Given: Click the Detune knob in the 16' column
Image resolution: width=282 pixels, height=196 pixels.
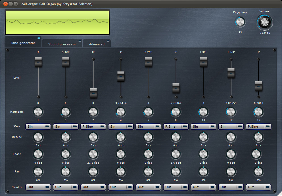Looking at the screenshot, I should click(x=38, y=137).
